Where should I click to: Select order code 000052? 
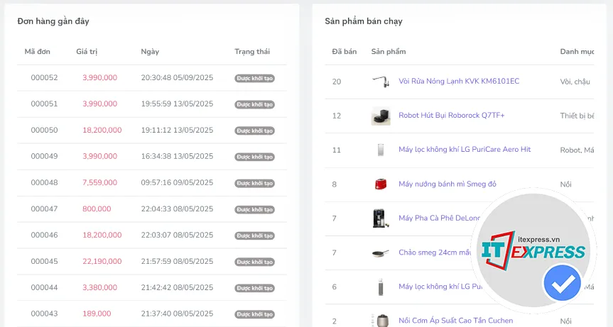coord(44,77)
